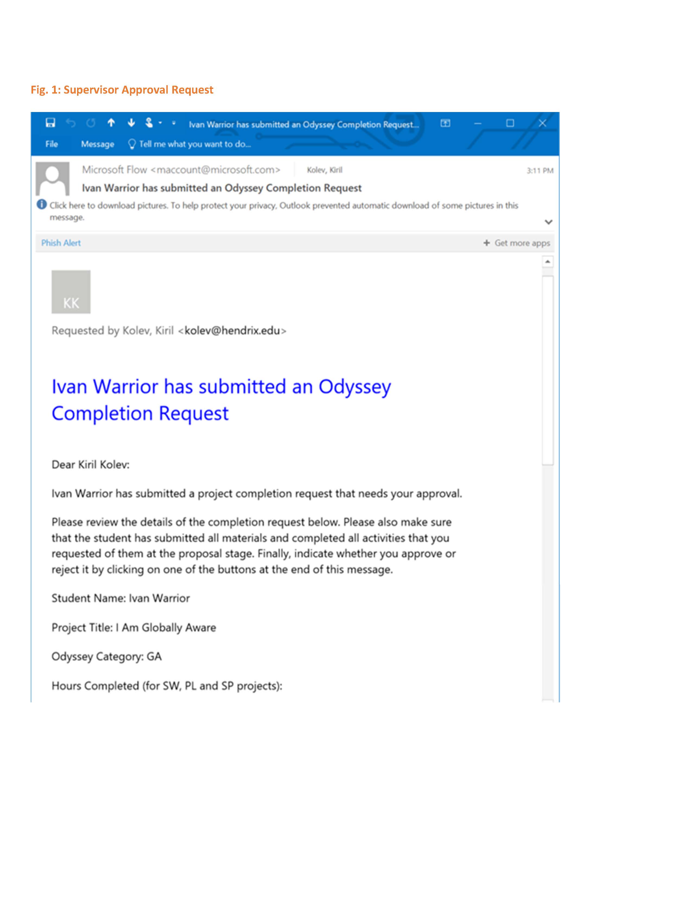Screen dimensions: 692x898
Task: Click scrollbar up arrow
Action: click(548, 261)
